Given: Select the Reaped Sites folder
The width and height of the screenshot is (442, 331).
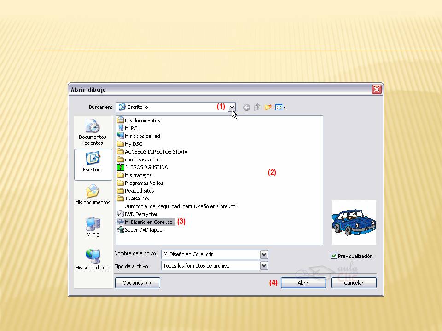Looking at the screenshot, I should point(135,190).
